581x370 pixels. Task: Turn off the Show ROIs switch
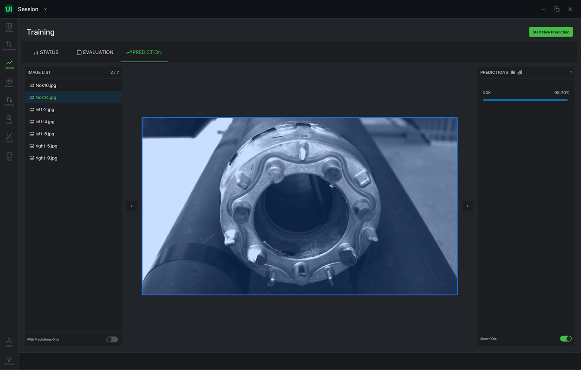[x=566, y=338]
